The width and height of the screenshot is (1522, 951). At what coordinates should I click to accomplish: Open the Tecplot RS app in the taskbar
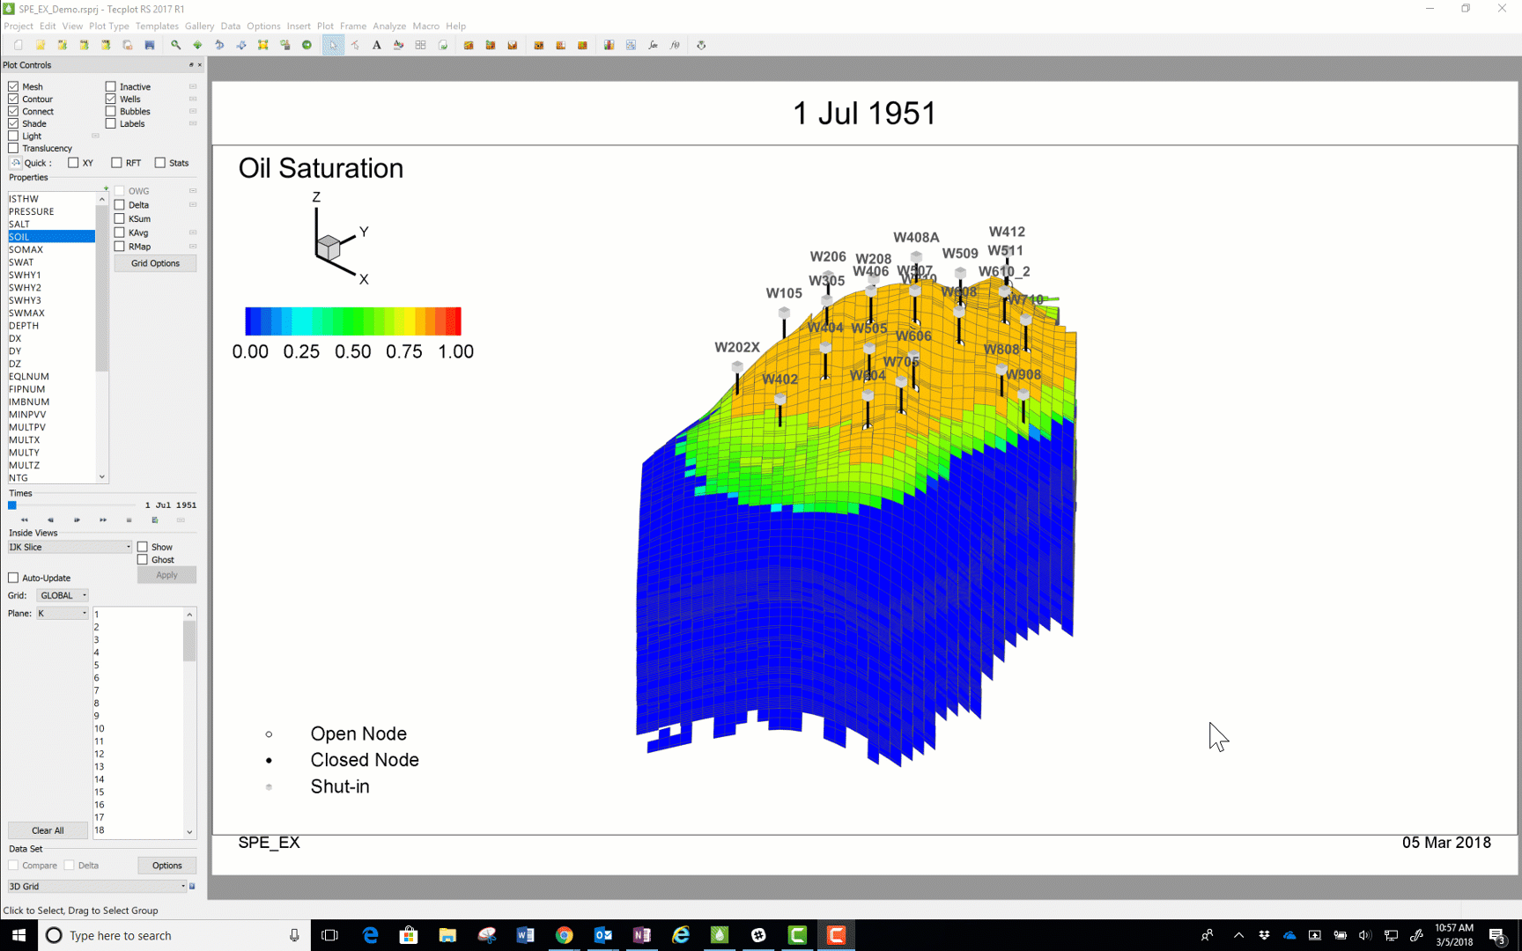click(720, 935)
